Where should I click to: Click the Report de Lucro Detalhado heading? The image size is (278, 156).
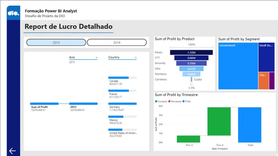pyautogui.click(x=69, y=26)
